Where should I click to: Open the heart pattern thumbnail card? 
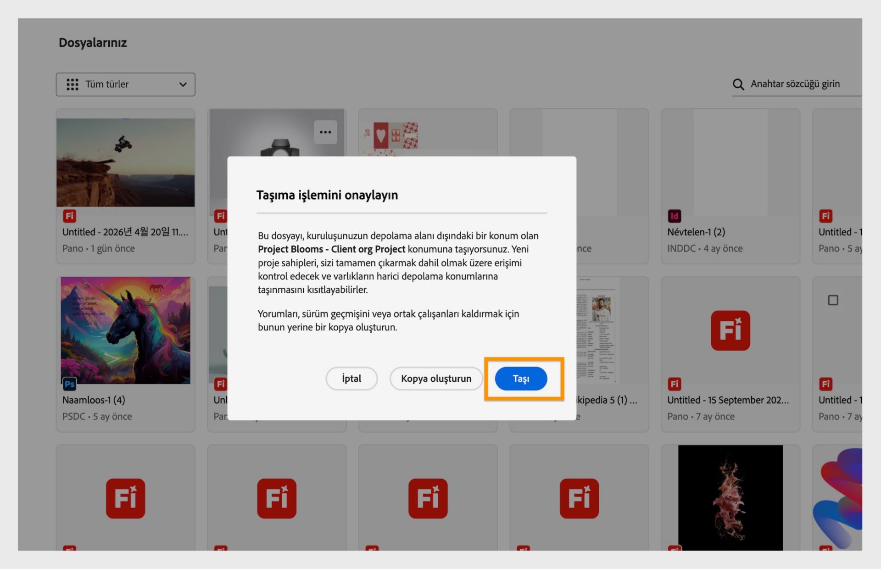(x=428, y=133)
